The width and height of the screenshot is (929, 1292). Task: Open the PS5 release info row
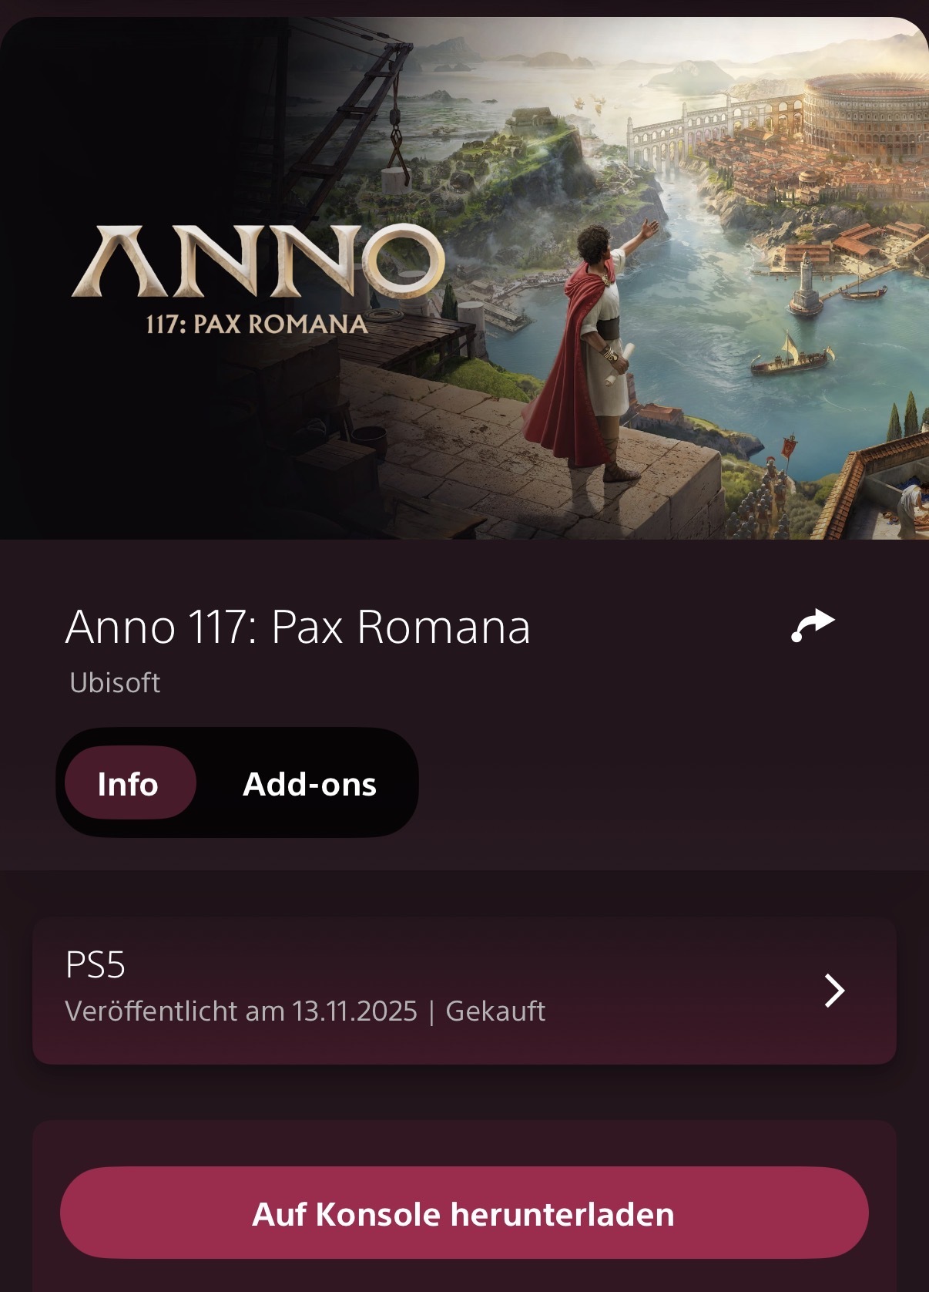(464, 991)
